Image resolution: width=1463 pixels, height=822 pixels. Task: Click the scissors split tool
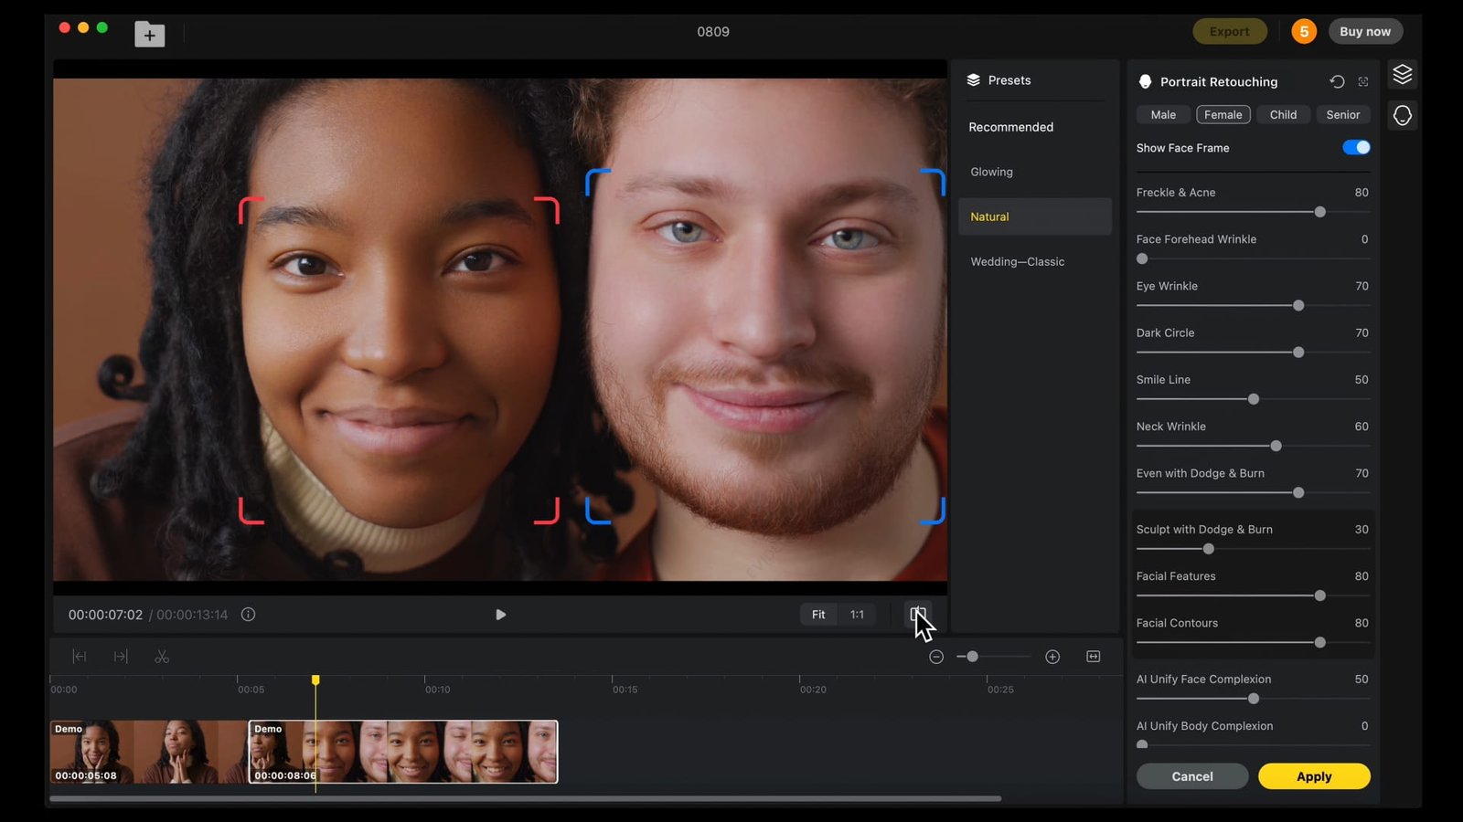[162, 657]
